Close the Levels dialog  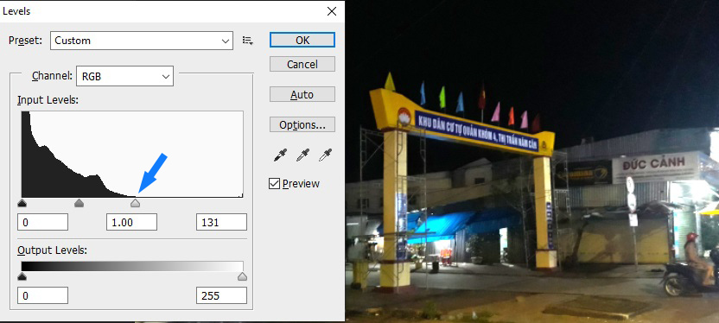[x=332, y=11]
